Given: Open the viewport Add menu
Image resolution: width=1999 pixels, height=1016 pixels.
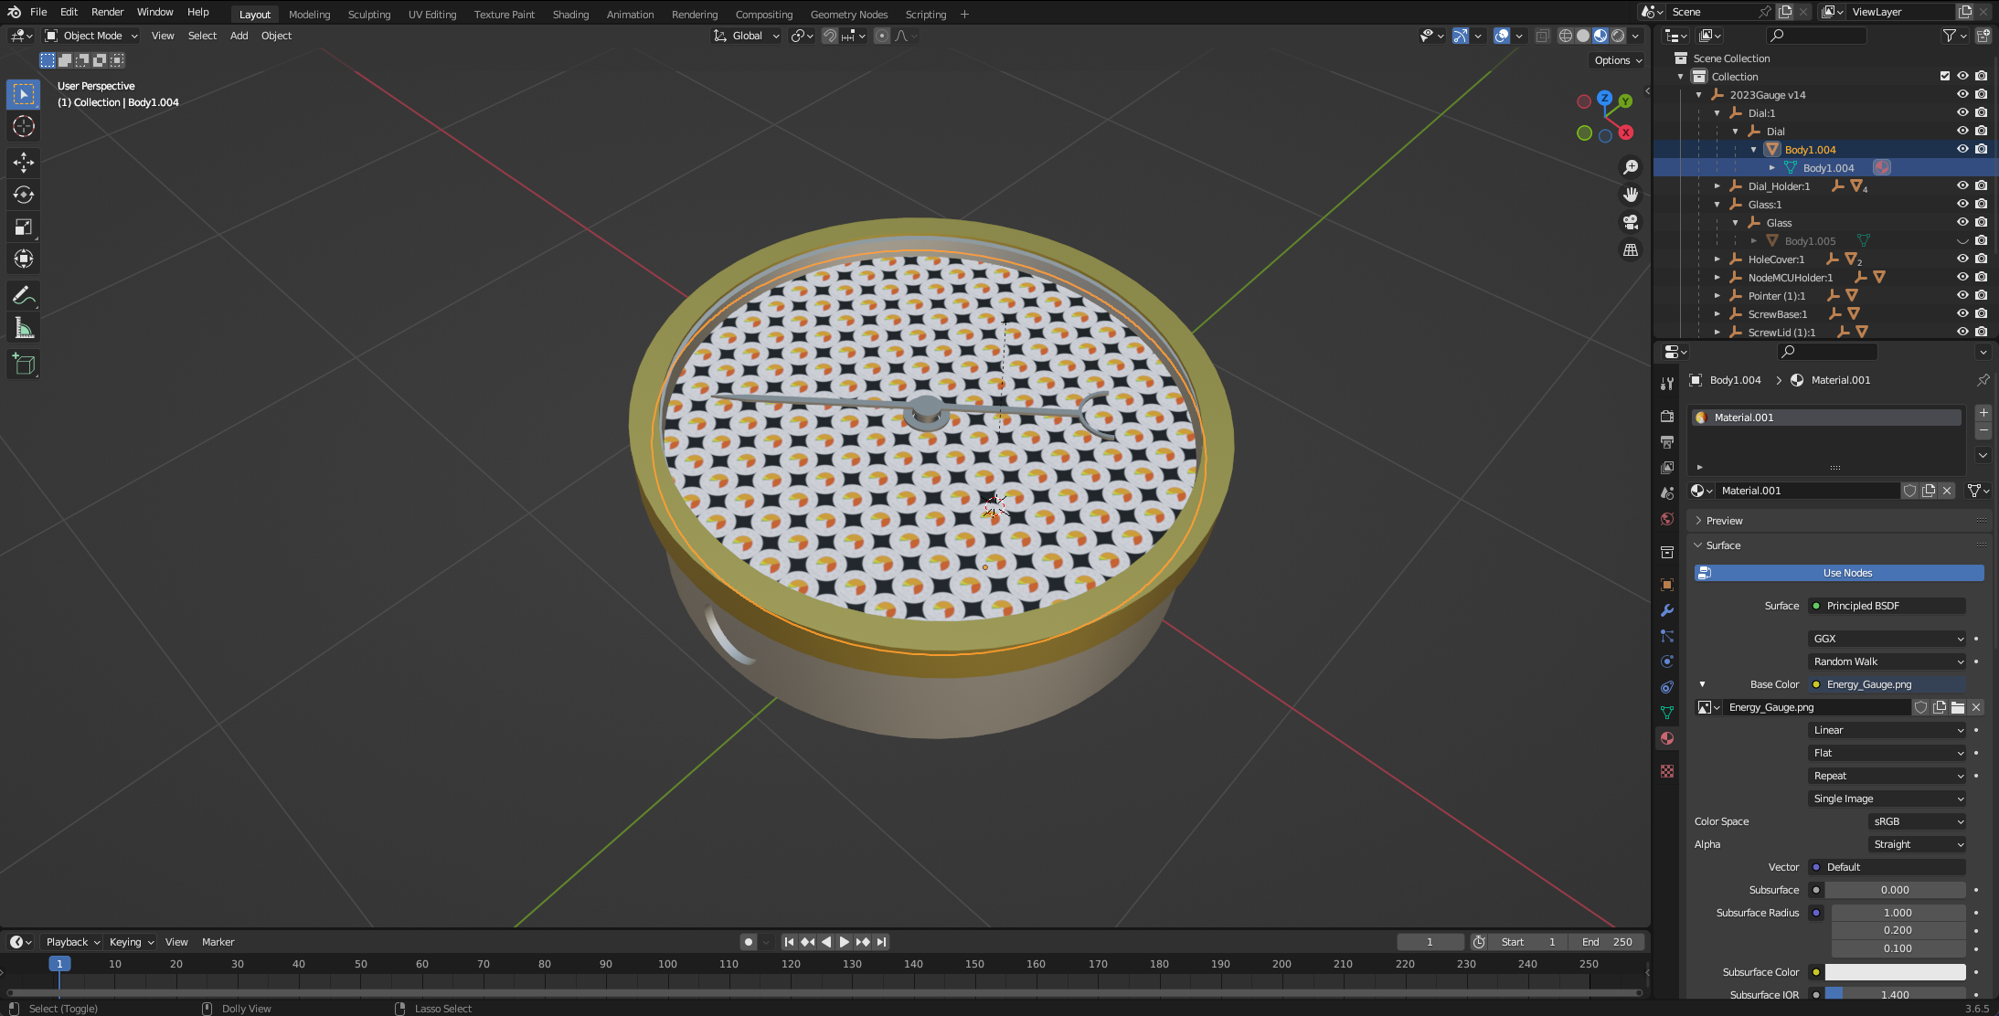Looking at the screenshot, I should (239, 36).
